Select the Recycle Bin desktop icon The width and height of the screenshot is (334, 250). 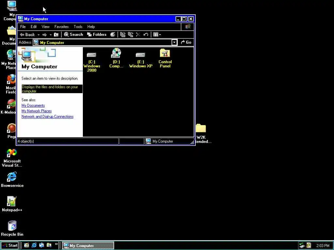click(x=12, y=229)
